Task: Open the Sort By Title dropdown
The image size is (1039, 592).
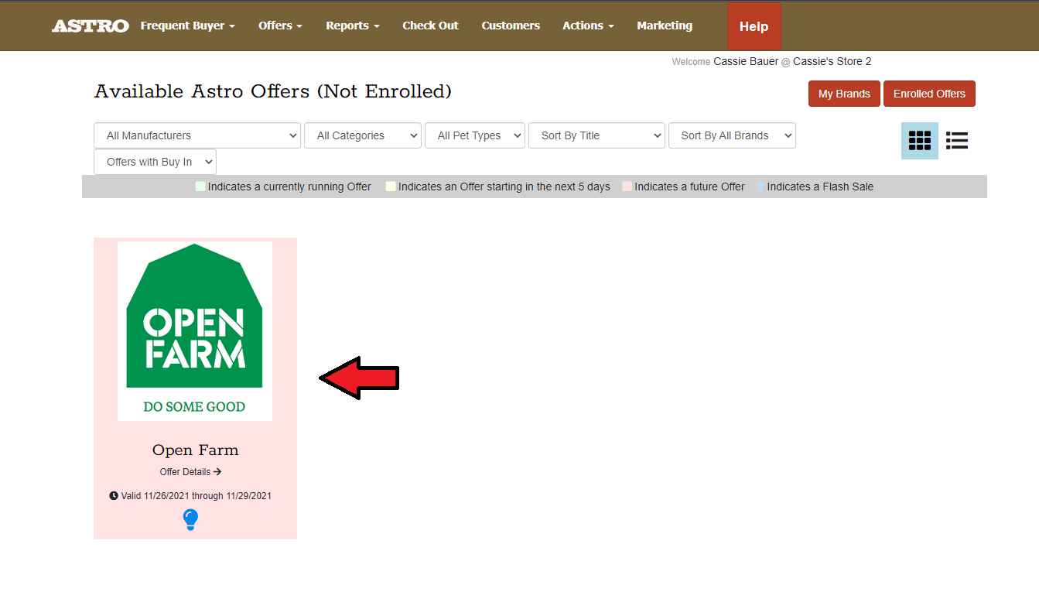Action: [x=596, y=135]
